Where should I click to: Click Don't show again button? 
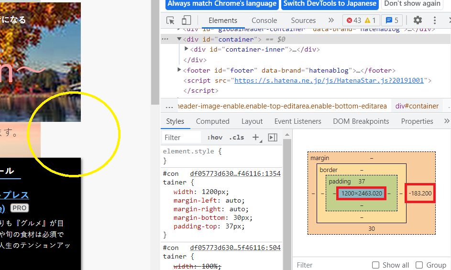412,4
